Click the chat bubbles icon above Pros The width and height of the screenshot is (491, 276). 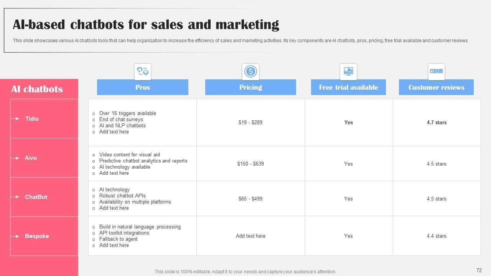pos(143,72)
